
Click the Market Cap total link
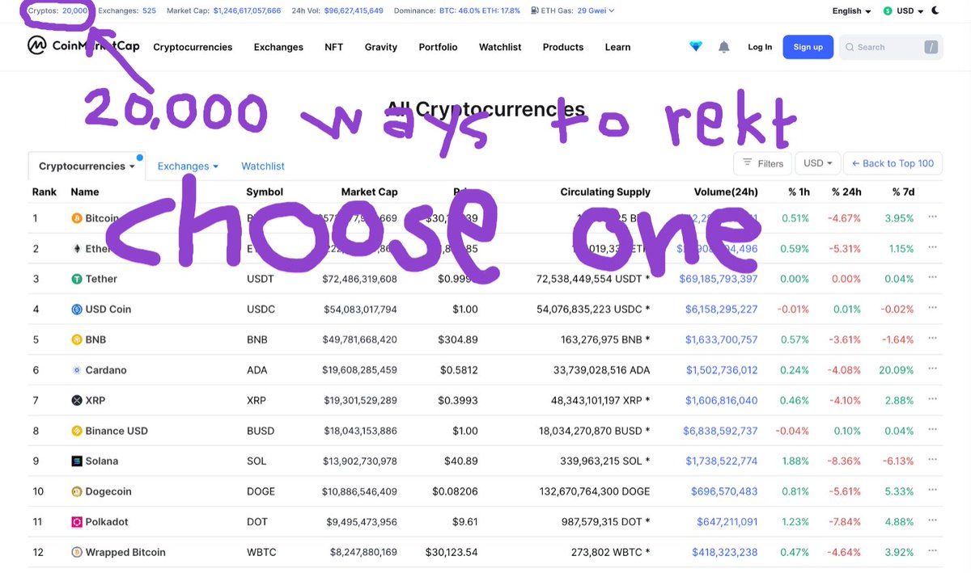tap(247, 11)
